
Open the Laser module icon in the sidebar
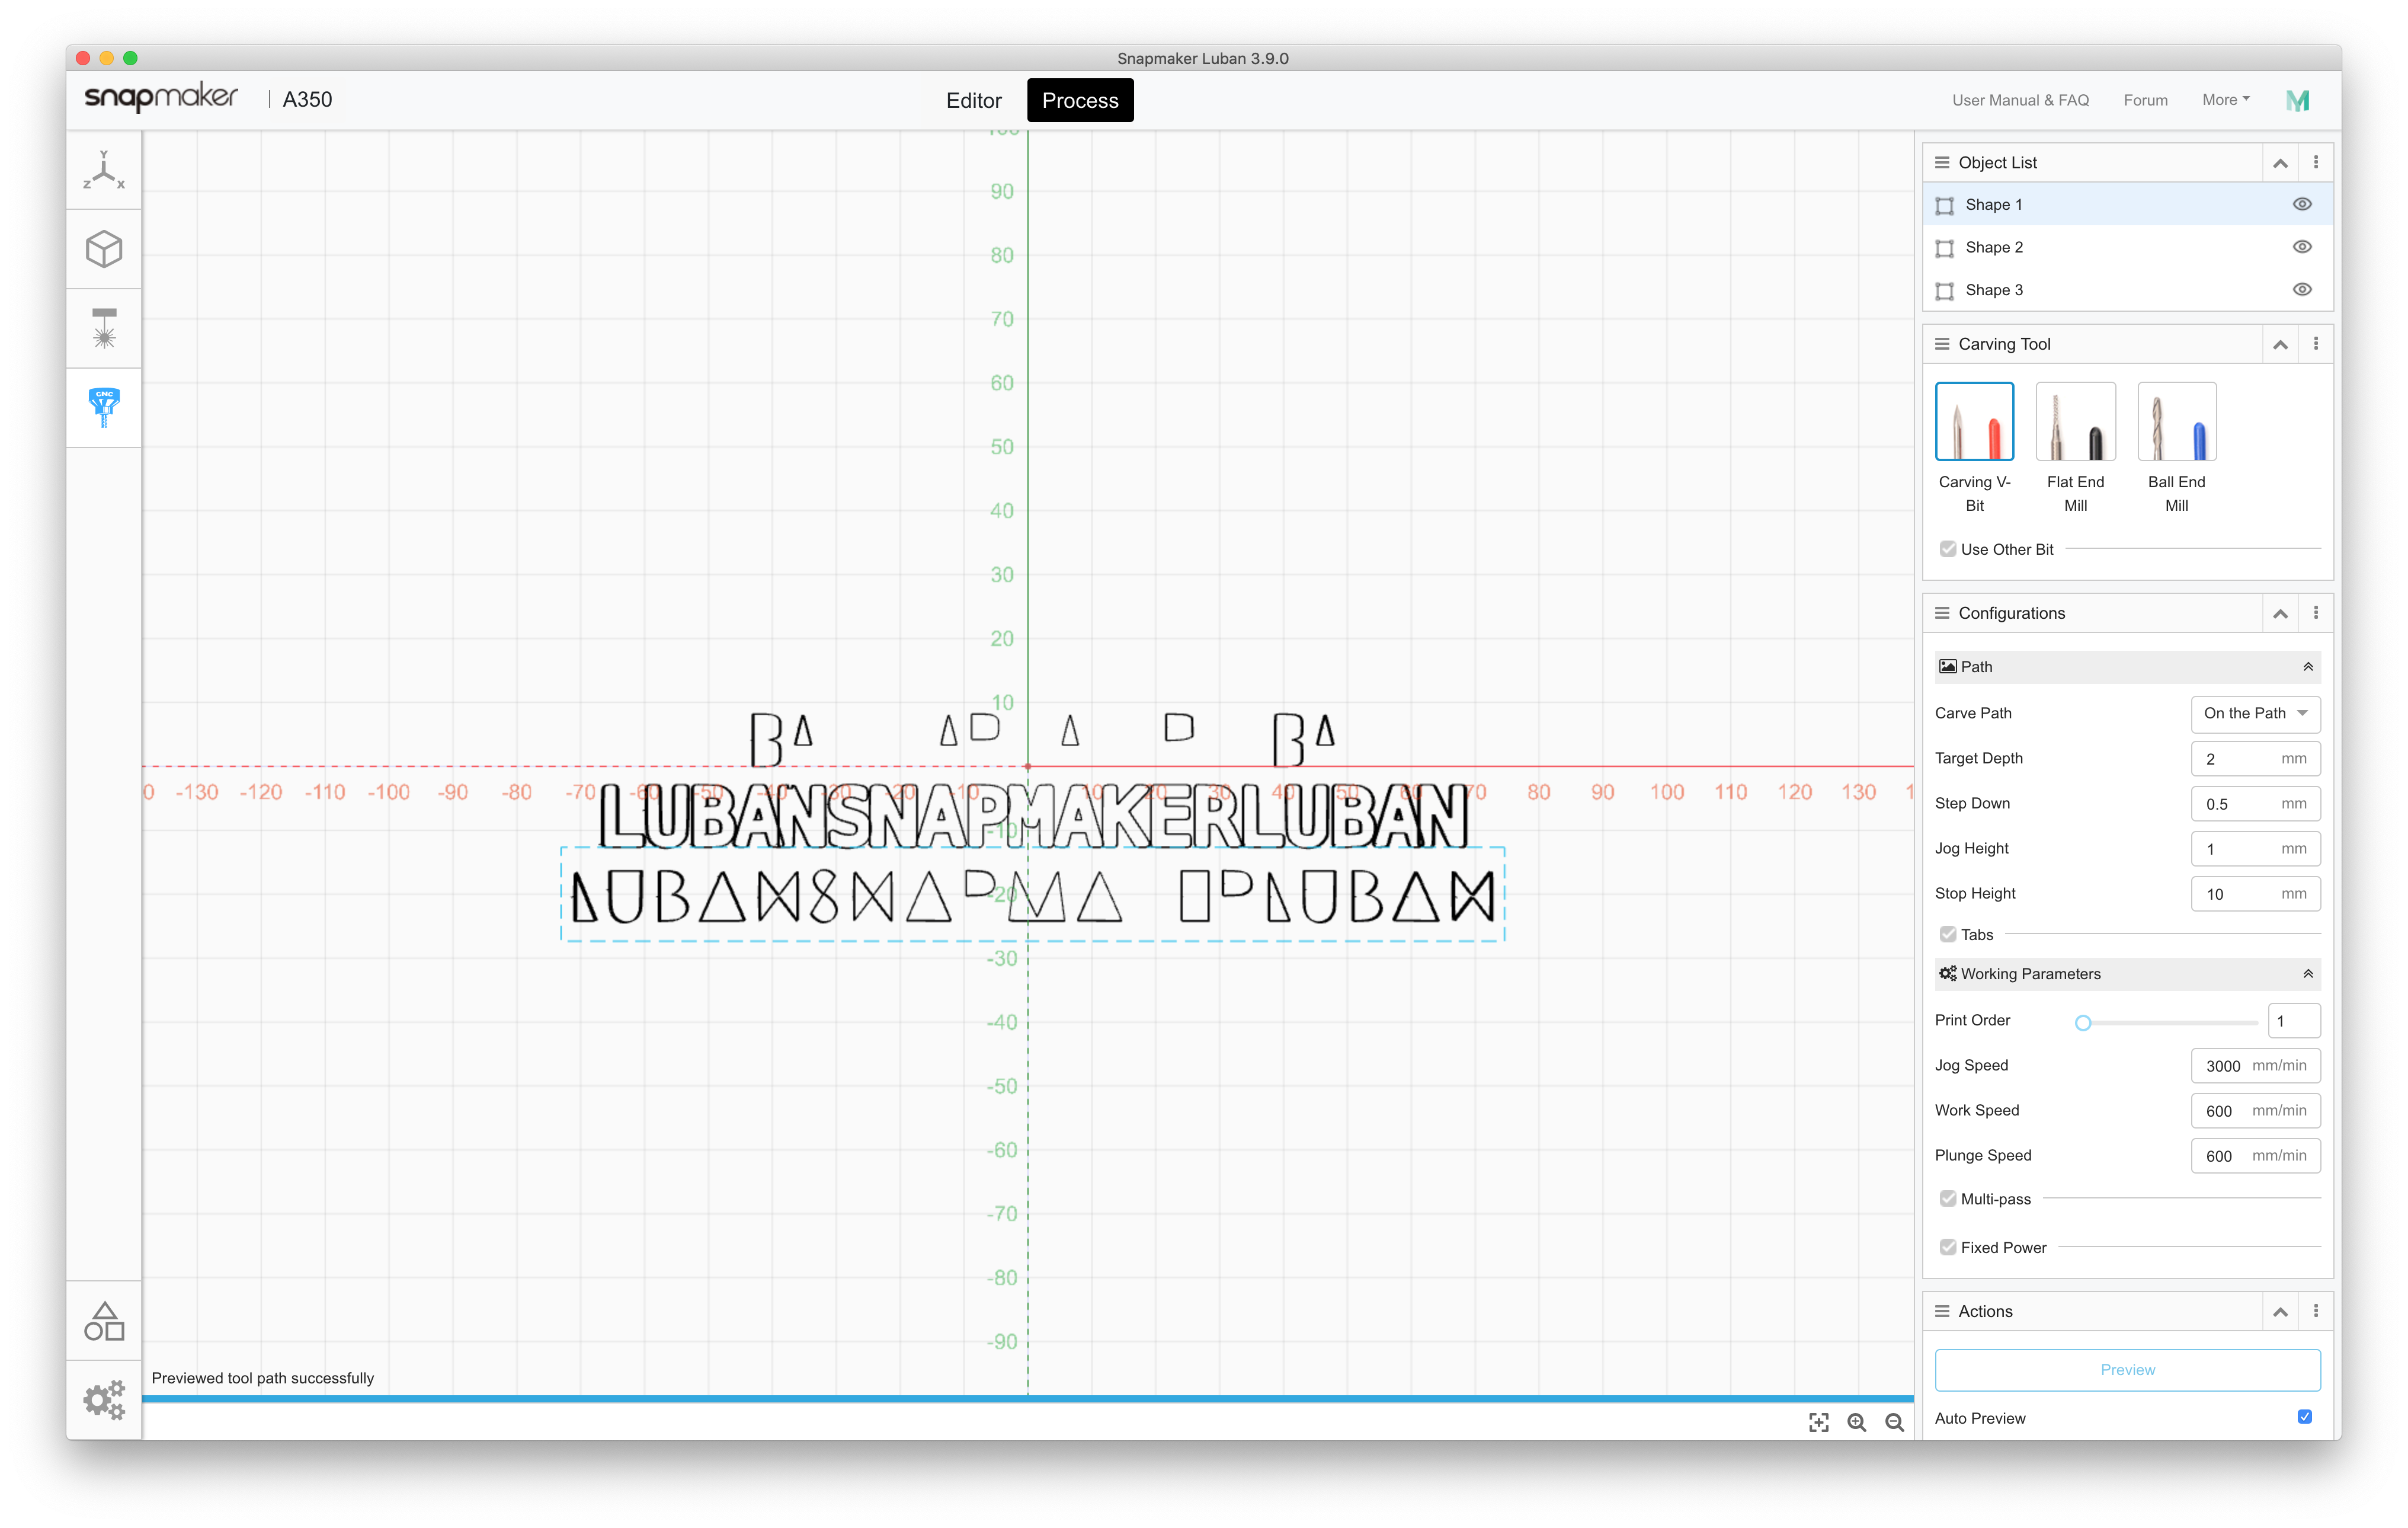coord(104,328)
